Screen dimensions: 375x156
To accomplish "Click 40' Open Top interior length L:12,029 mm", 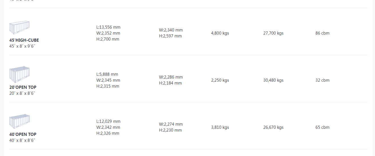I will tap(108, 121).
